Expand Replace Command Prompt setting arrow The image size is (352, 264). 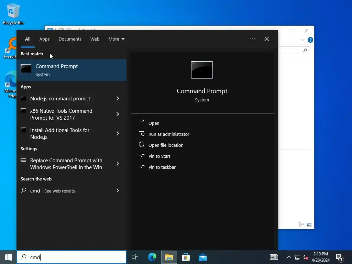coord(118,164)
